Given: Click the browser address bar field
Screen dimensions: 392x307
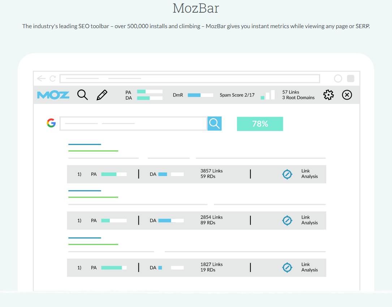Looking at the screenshot, I should 190,79.
